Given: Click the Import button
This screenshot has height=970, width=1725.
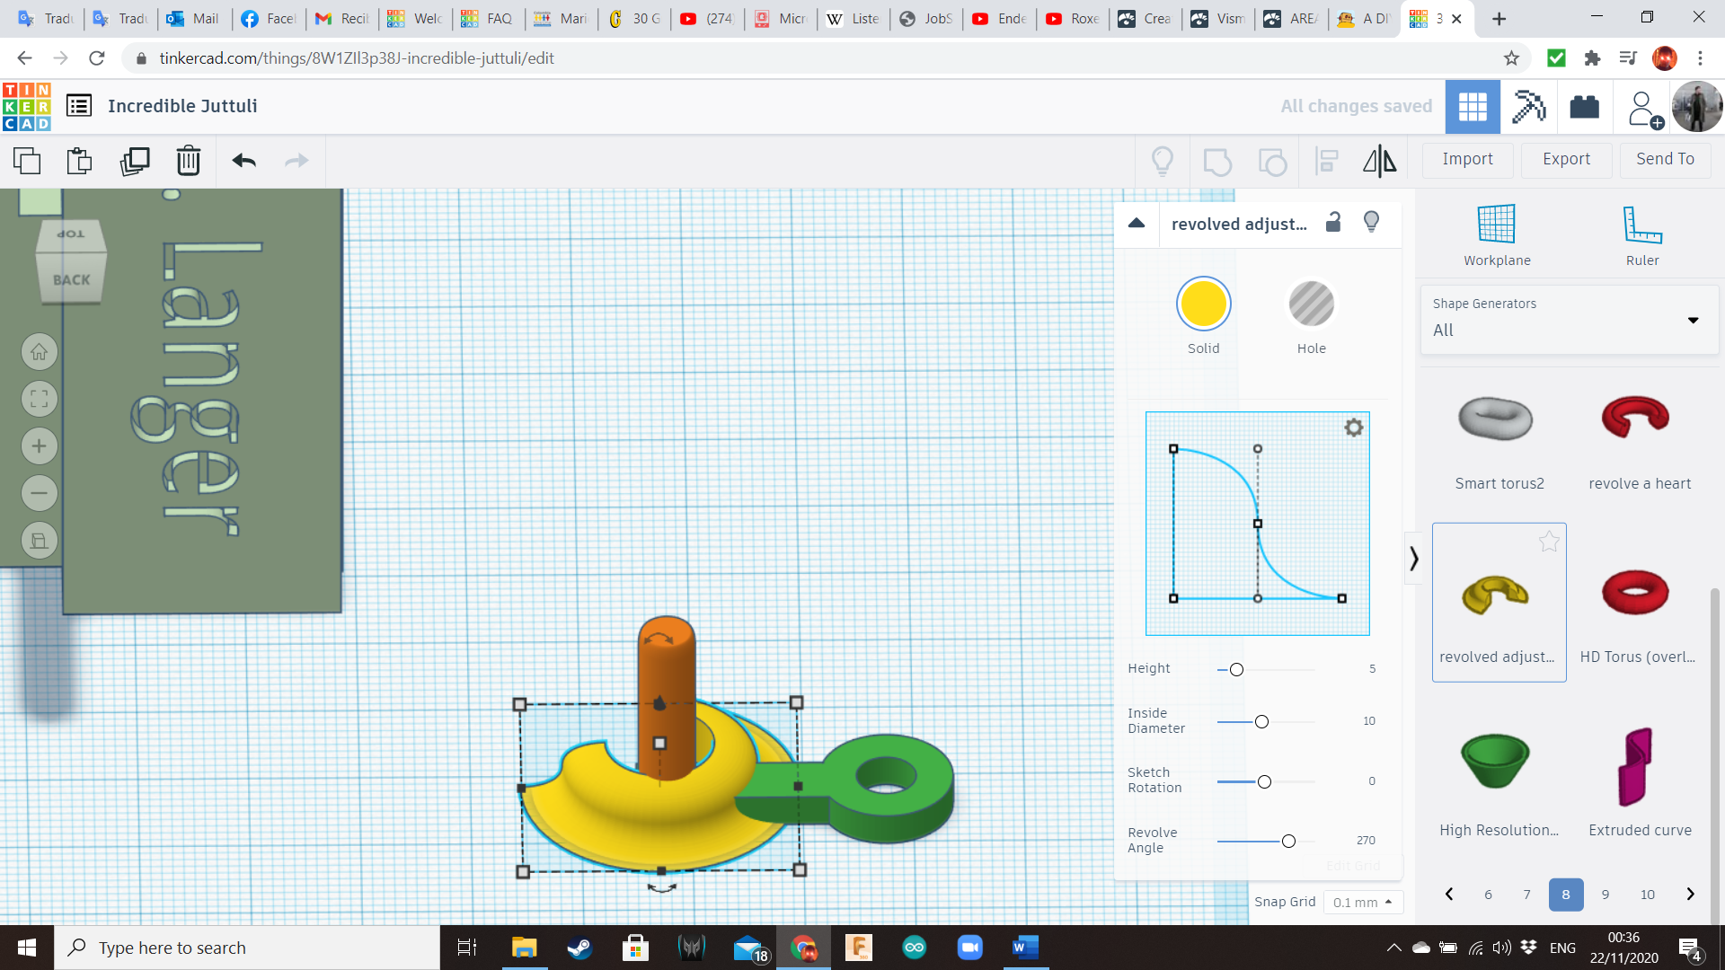Looking at the screenshot, I should click(1467, 159).
